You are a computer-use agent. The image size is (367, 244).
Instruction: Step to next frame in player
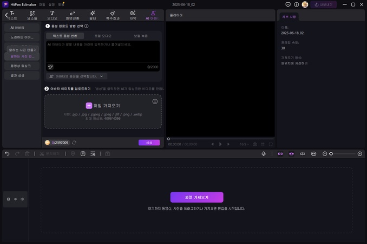228,144
